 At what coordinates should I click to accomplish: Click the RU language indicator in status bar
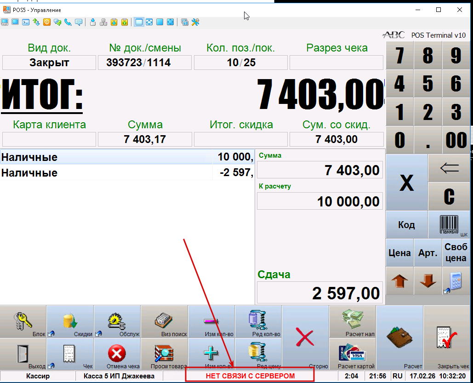pyautogui.click(x=397, y=376)
